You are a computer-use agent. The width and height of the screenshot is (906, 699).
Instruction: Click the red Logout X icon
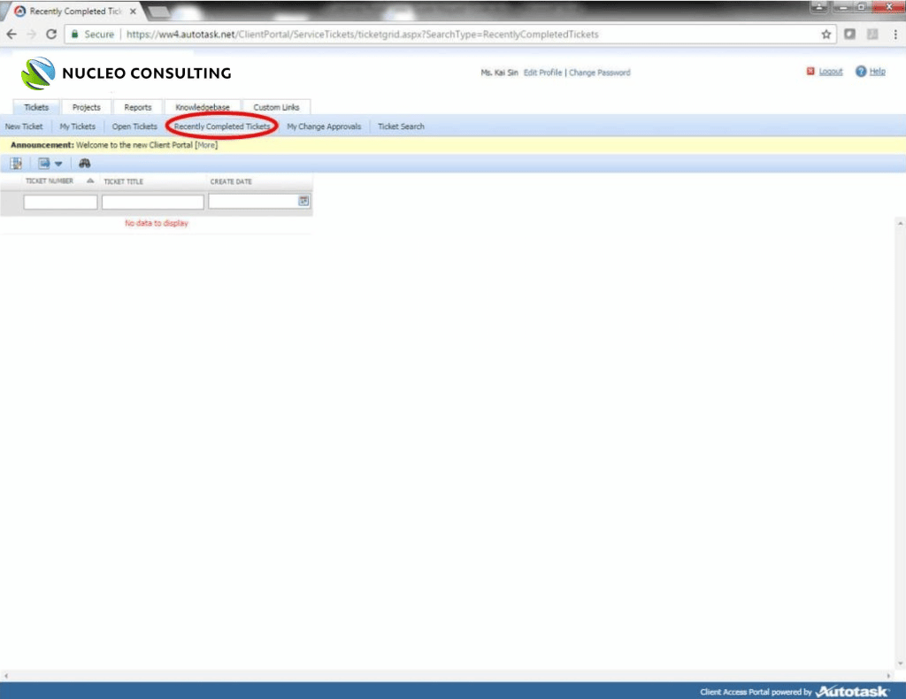810,72
